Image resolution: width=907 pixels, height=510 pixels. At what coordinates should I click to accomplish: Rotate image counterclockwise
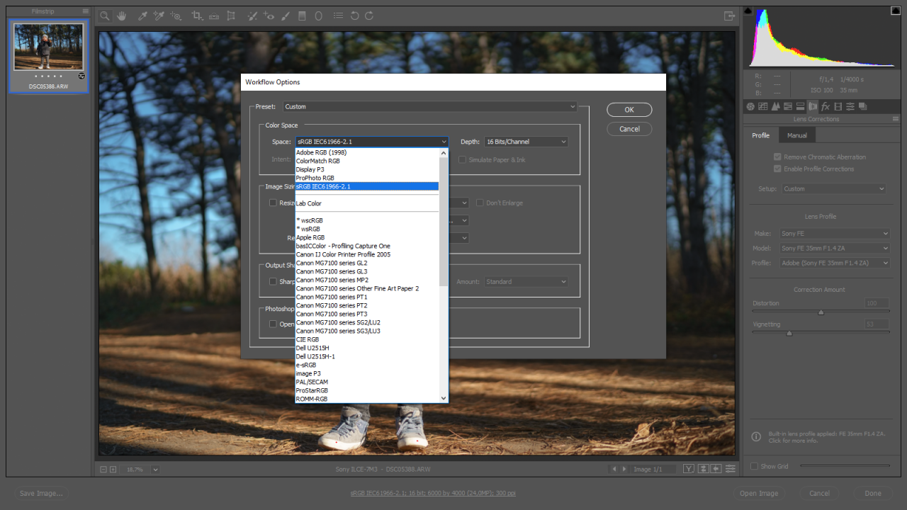[354, 16]
